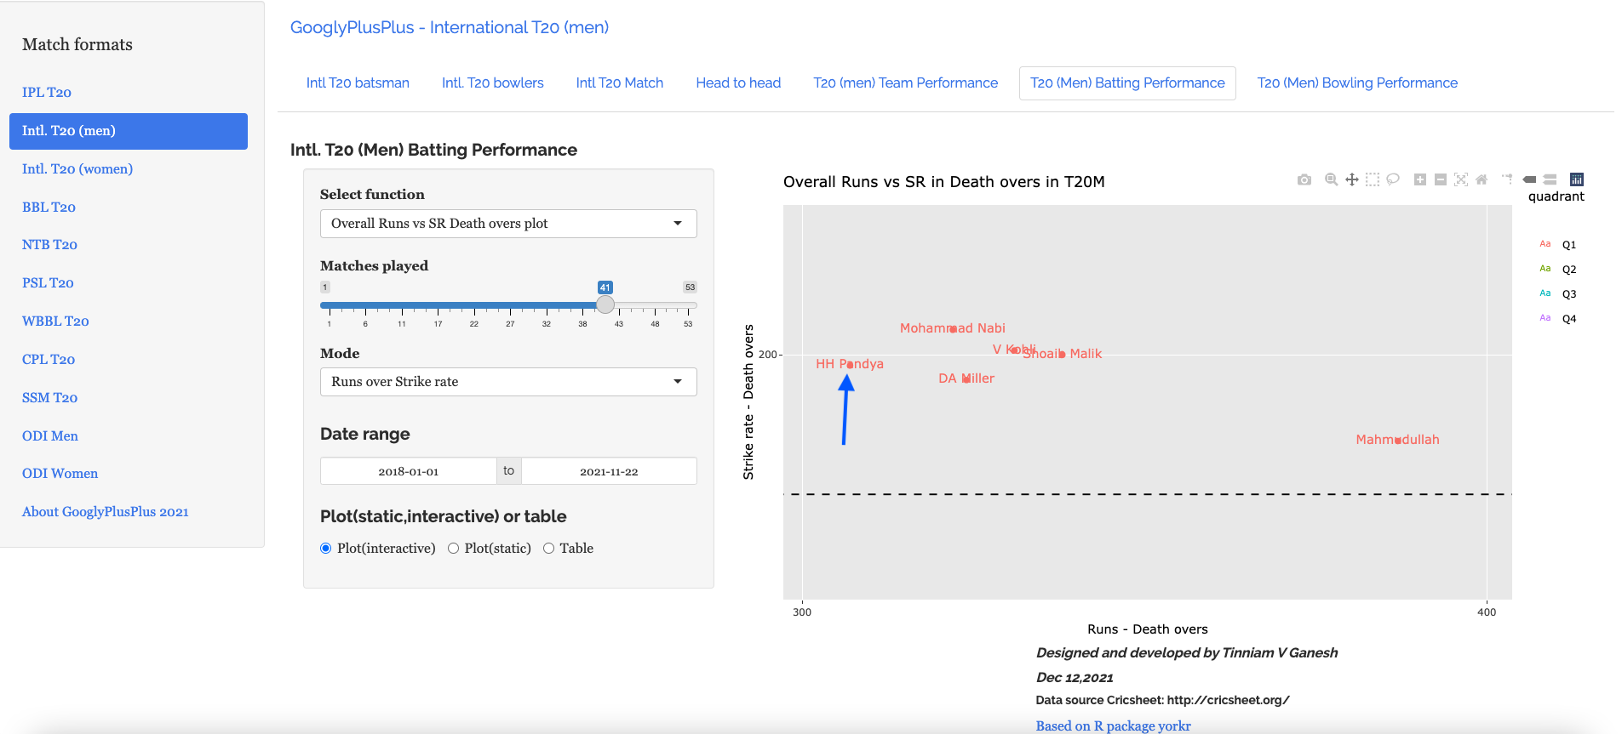
Task: Select the Plot(static) radio button
Action: coord(453,549)
